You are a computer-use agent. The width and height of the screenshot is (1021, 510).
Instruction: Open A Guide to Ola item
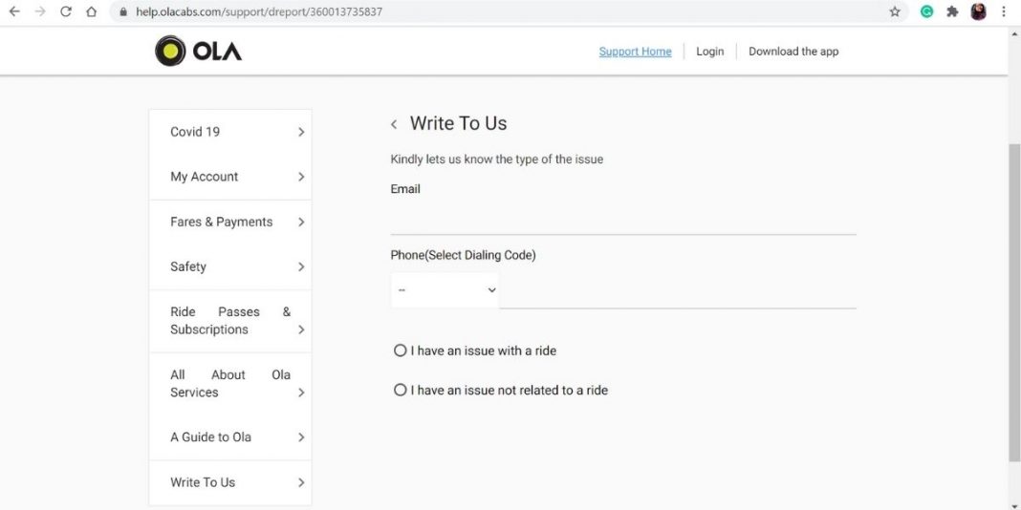(x=230, y=437)
